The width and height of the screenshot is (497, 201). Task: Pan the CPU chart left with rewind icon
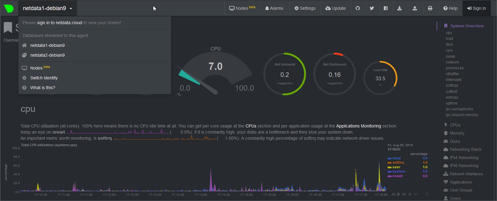coord(393,194)
